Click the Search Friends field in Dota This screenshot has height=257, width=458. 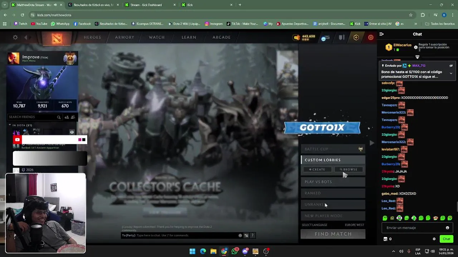(34, 117)
